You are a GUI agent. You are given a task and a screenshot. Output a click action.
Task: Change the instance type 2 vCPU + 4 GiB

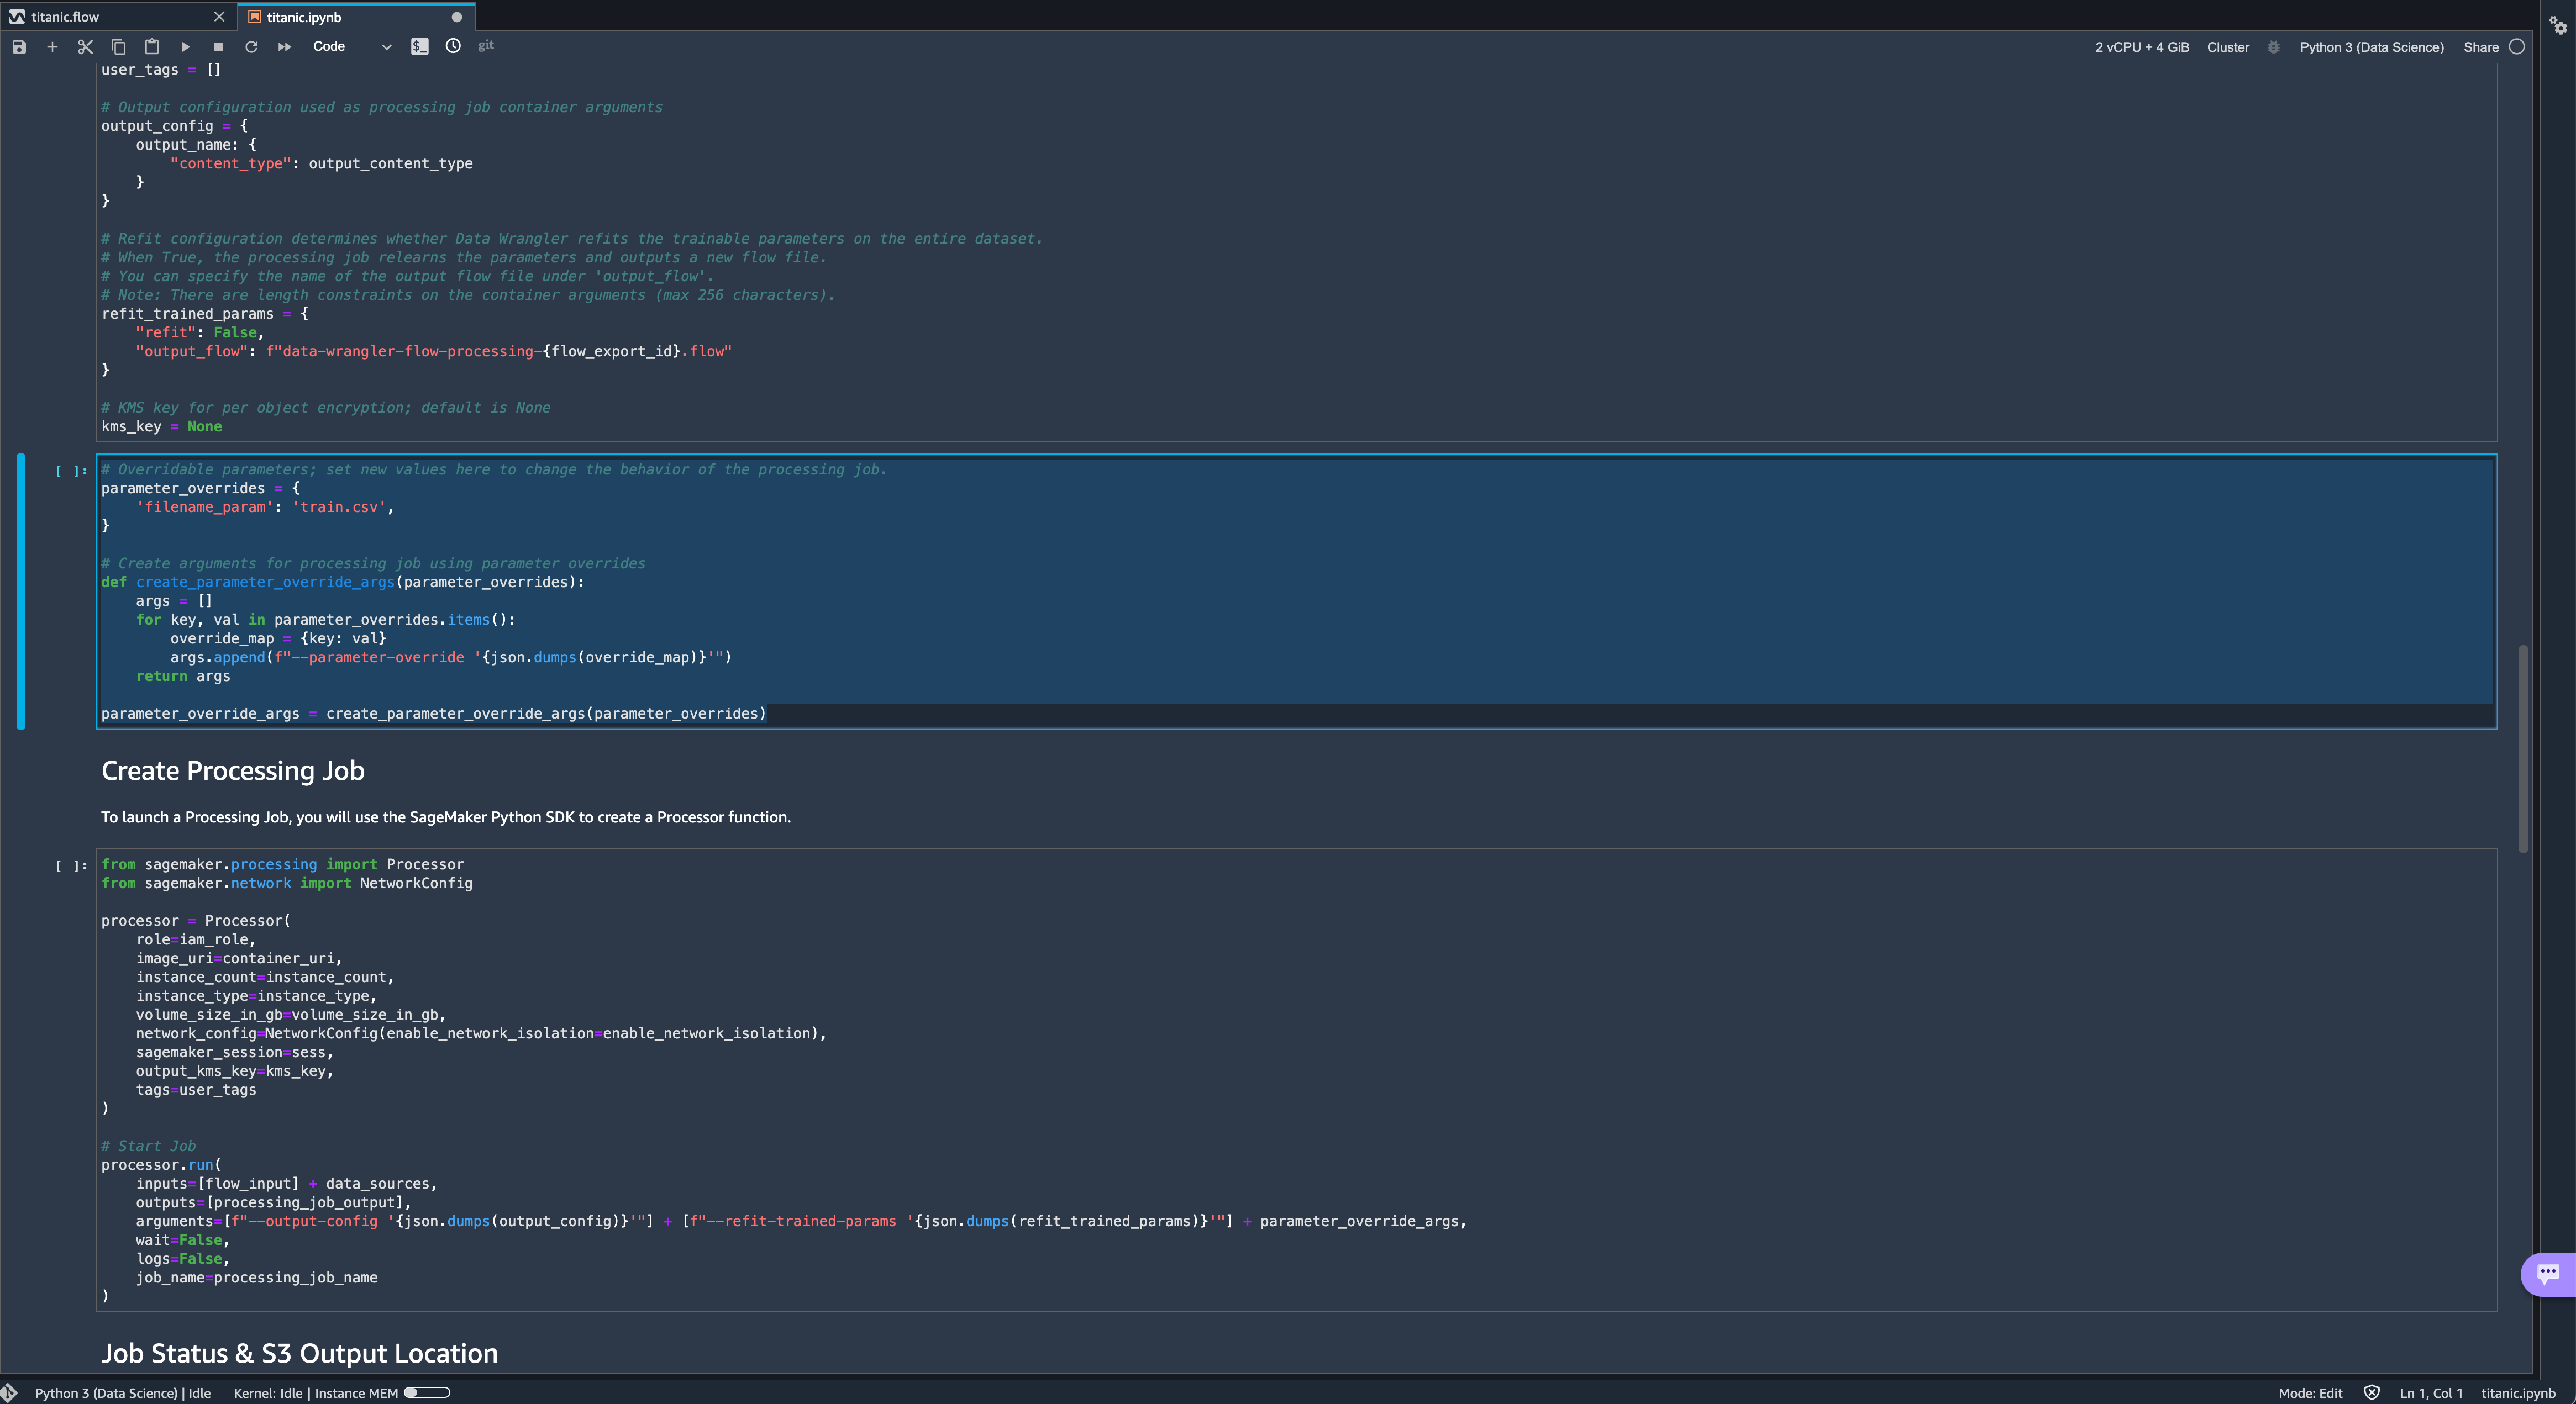pyautogui.click(x=2142, y=47)
